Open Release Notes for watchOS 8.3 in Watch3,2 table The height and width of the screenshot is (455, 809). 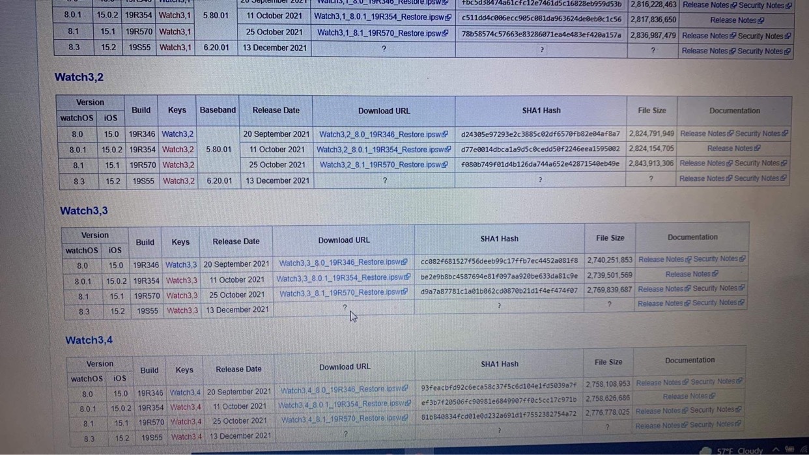(x=705, y=178)
